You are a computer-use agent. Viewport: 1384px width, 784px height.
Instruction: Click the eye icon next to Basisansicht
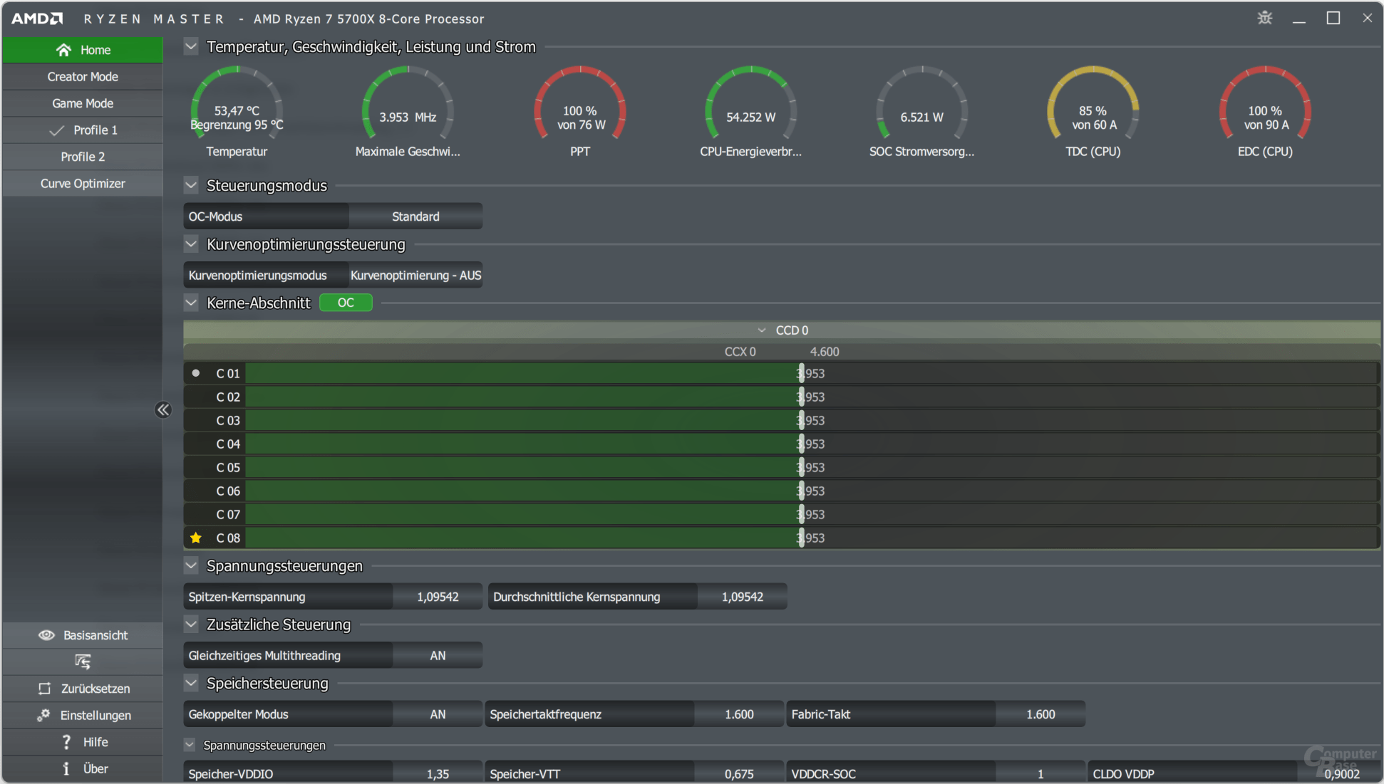[46, 635]
